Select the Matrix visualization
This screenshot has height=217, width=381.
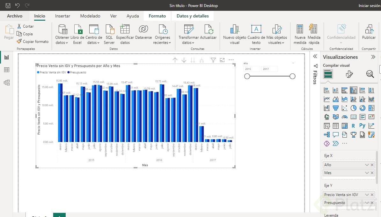coord(345,126)
